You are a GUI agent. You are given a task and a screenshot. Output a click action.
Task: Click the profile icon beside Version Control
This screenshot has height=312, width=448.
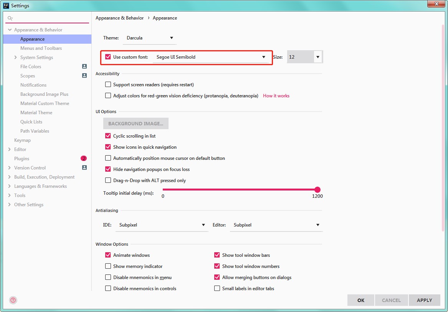click(x=84, y=168)
